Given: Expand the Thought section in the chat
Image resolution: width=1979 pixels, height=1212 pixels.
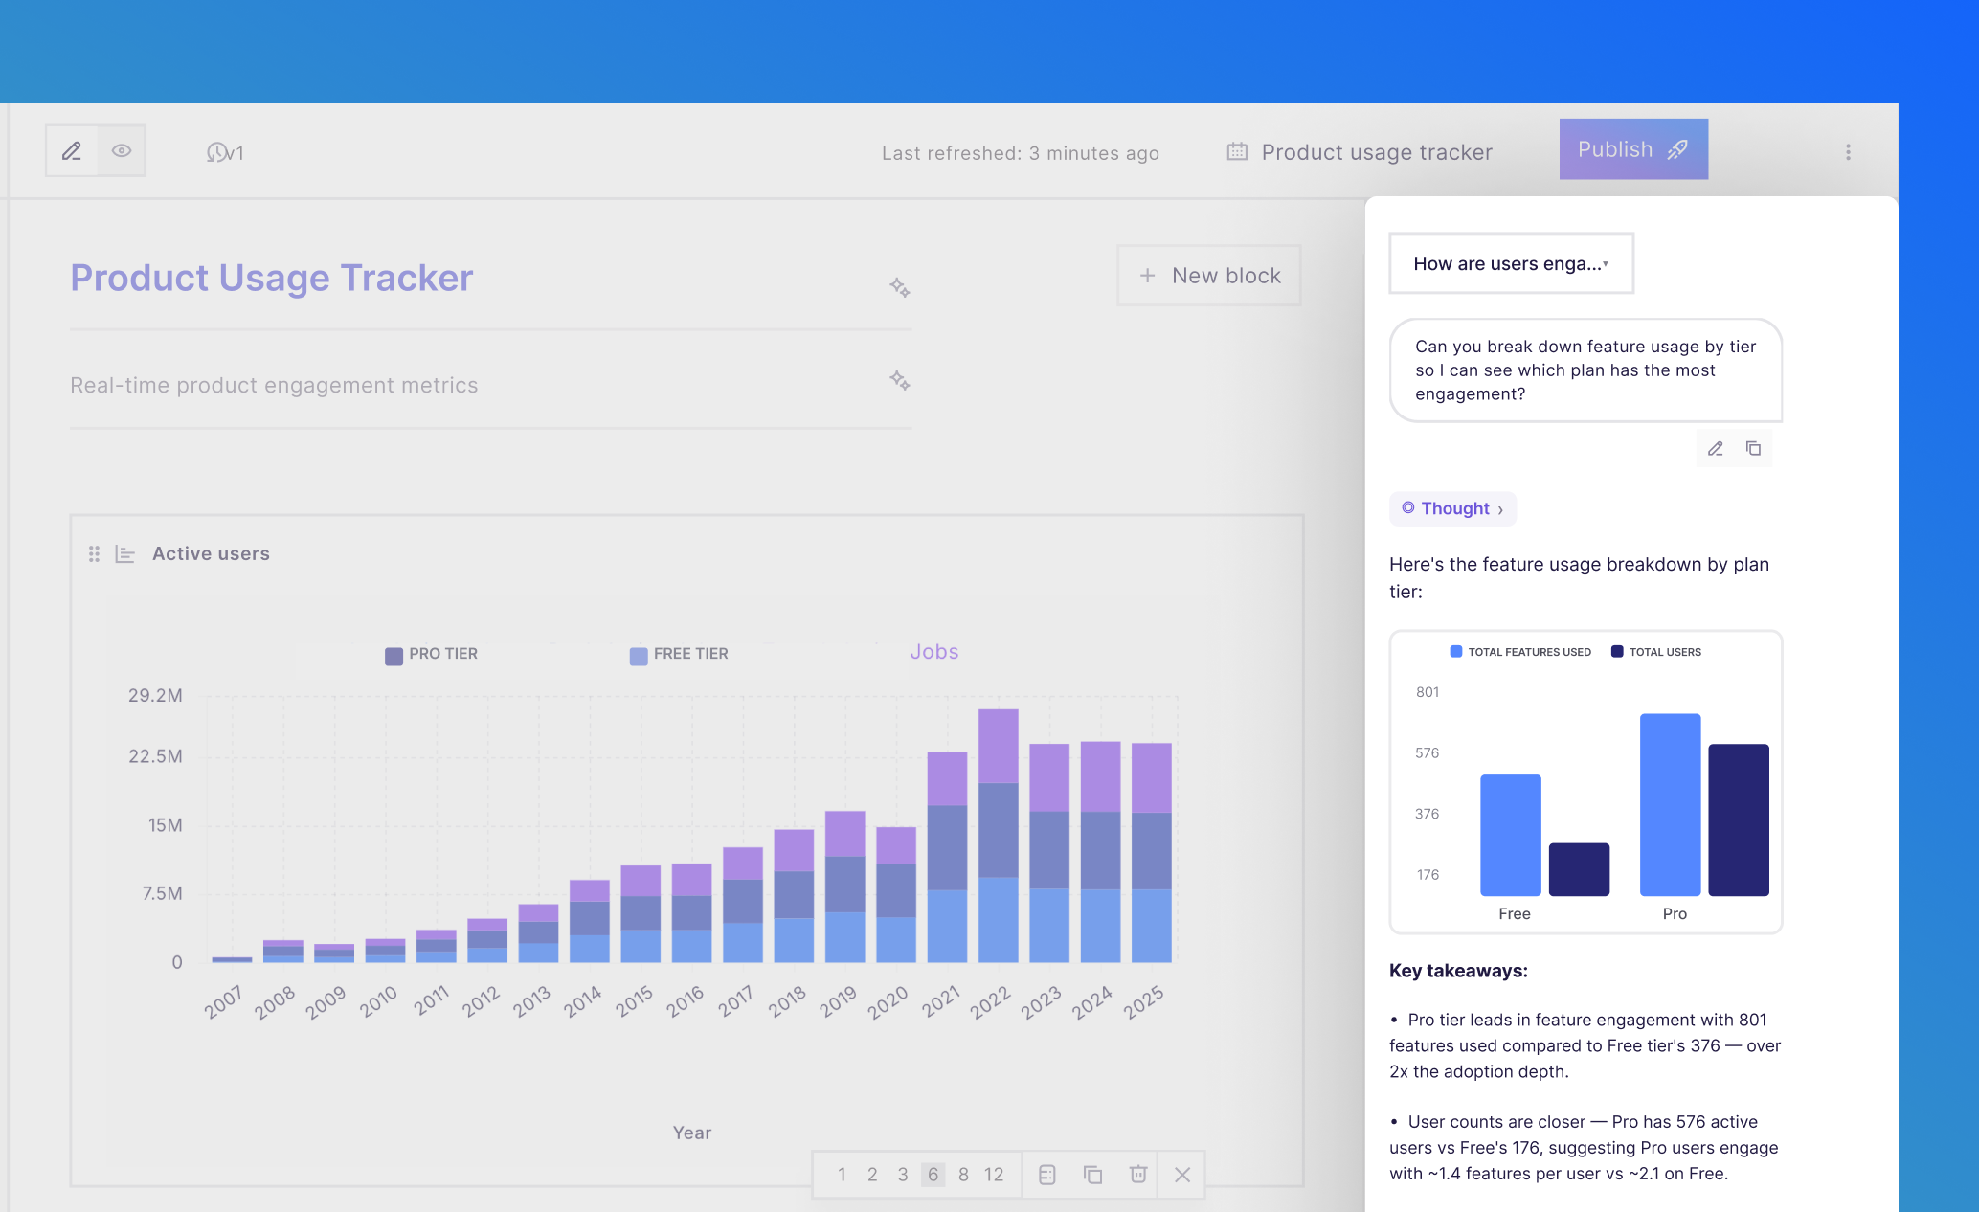Looking at the screenshot, I should pyautogui.click(x=1452, y=508).
